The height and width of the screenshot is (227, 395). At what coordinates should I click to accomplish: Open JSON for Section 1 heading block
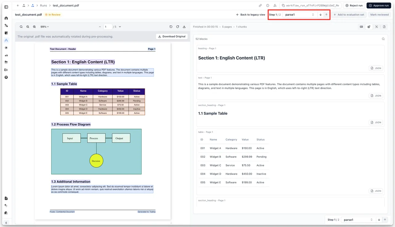[376, 68]
